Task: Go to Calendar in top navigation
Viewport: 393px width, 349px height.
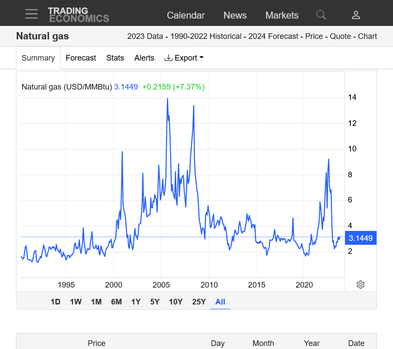Action: coord(185,15)
